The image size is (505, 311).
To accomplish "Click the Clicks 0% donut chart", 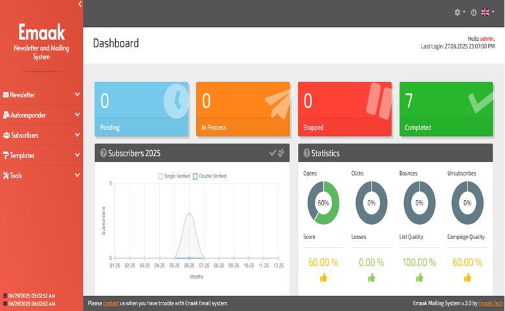I will tap(372, 203).
